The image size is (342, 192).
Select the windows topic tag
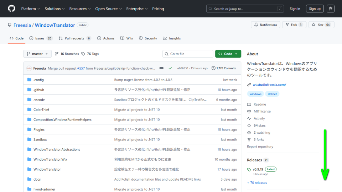tap(255, 94)
